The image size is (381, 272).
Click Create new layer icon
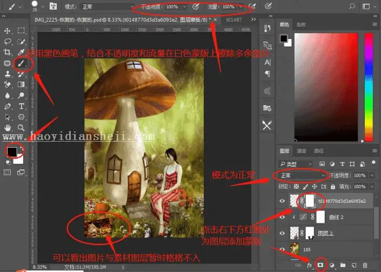click(354, 265)
